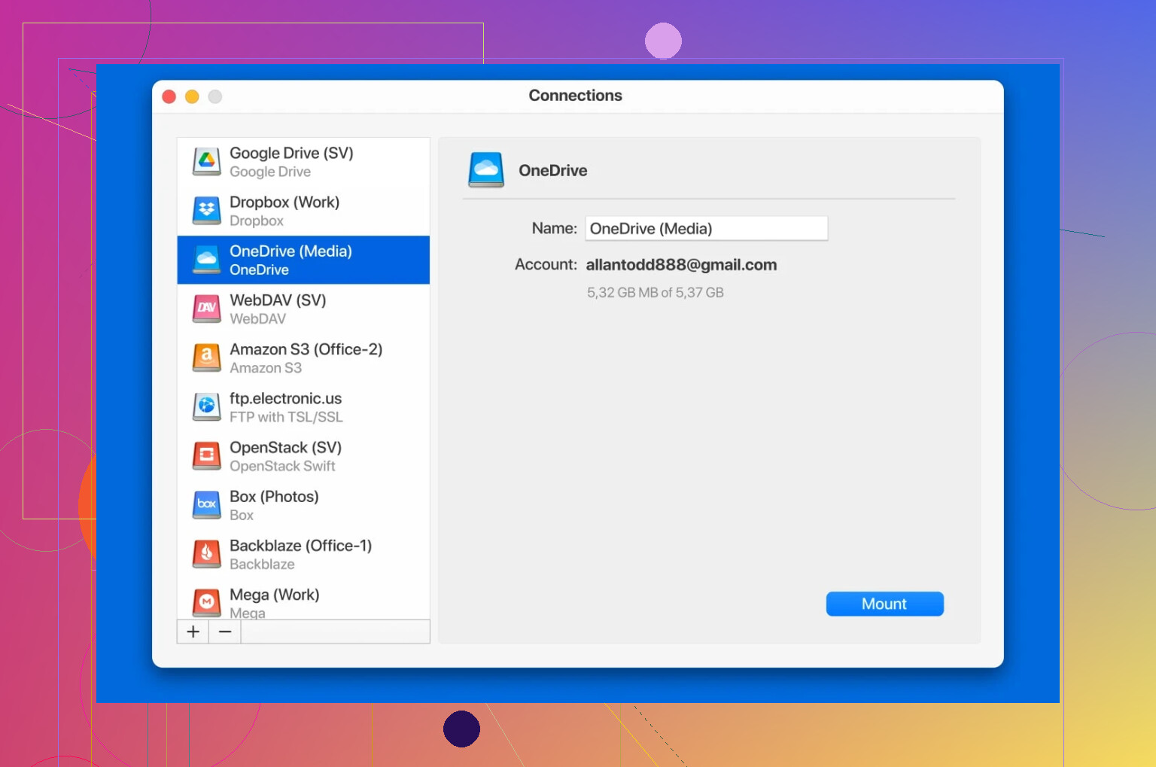Image resolution: width=1156 pixels, height=767 pixels.
Task: Add a new connection with plus button
Action: click(x=193, y=632)
